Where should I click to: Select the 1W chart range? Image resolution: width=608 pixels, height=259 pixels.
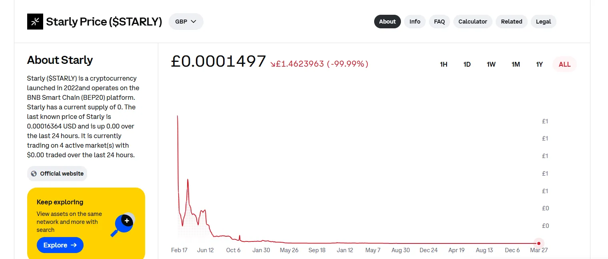pyautogui.click(x=491, y=64)
